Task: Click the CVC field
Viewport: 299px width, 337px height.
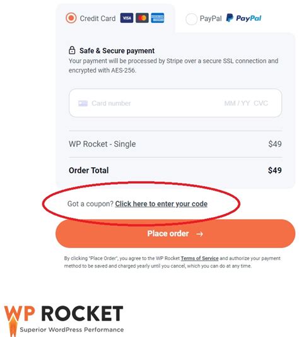Action: [x=261, y=103]
